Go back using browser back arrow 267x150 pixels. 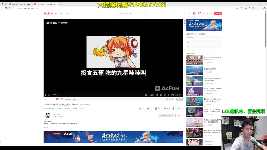pos(2,8)
